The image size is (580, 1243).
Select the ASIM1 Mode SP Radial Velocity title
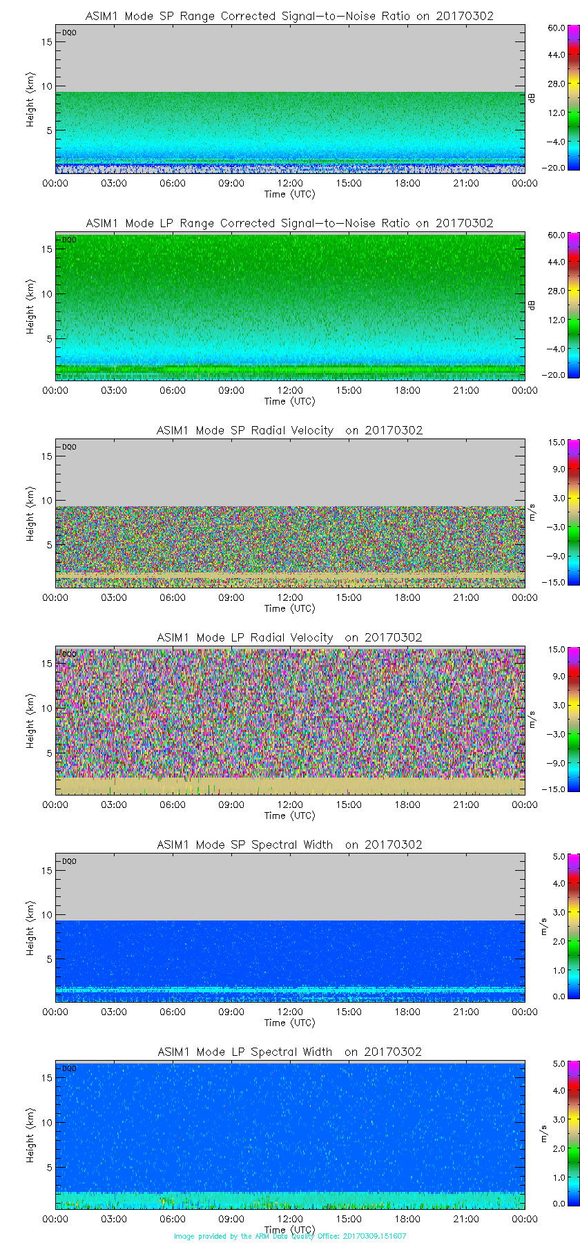tap(289, 430)
